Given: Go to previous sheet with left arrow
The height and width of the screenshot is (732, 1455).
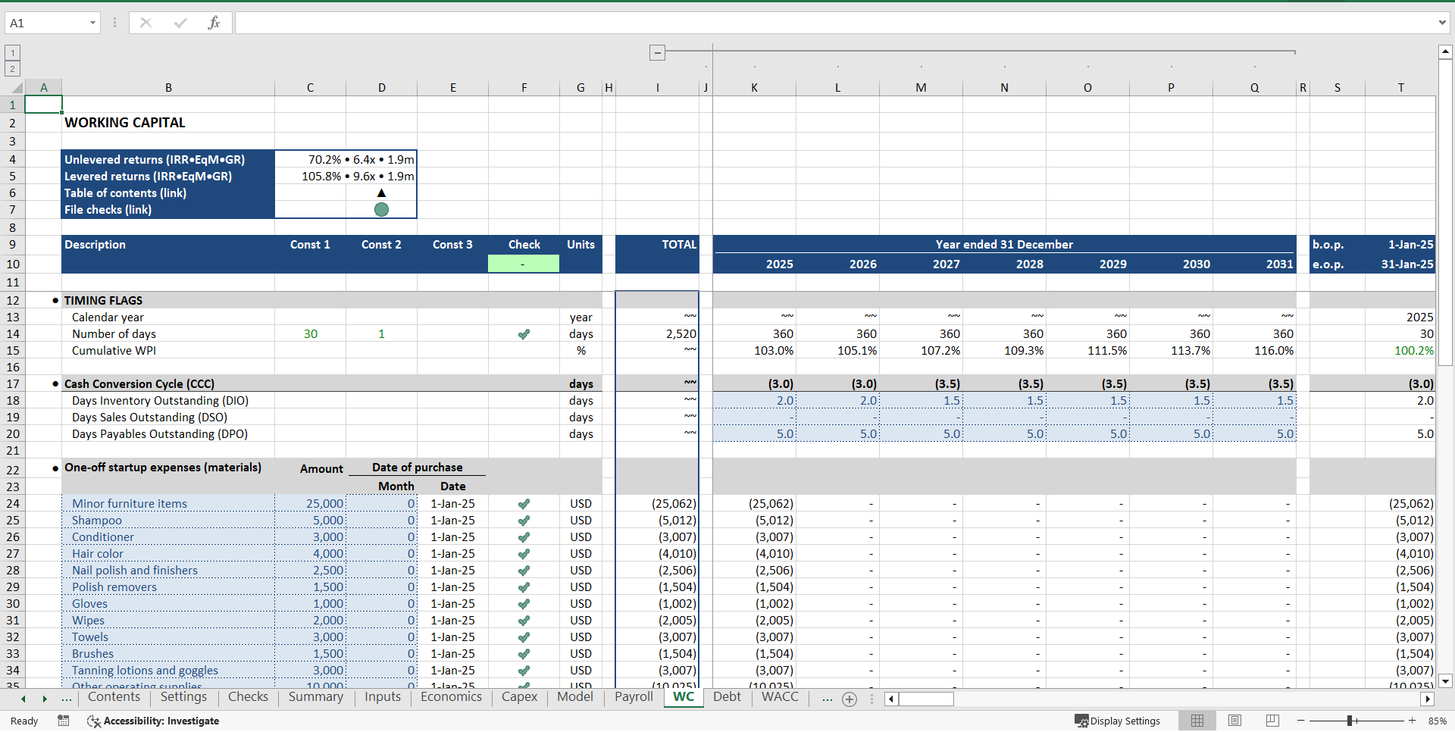Looking at the screenshot, I should tap(23, 699).
